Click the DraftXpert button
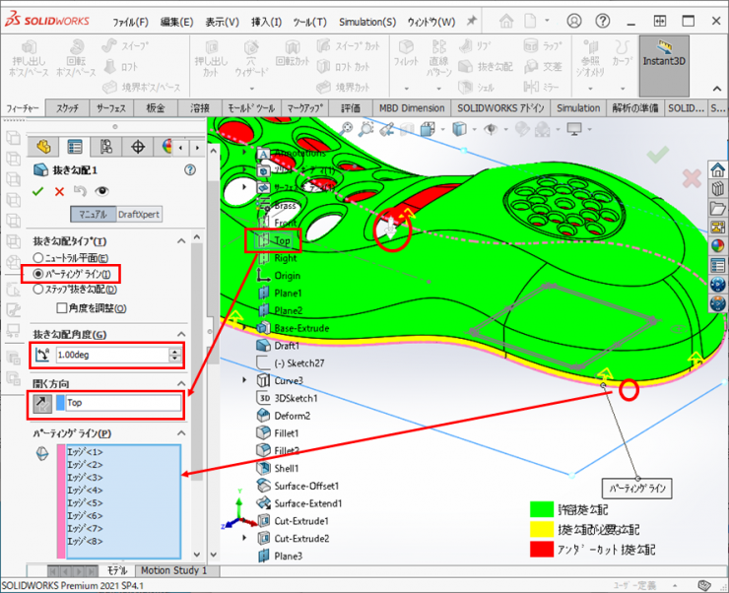729x593 pixels. [x=139, y=215]
